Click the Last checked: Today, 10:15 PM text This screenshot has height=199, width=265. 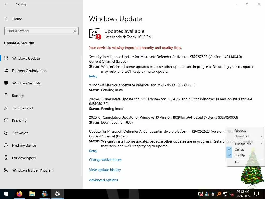coord(128,37)
